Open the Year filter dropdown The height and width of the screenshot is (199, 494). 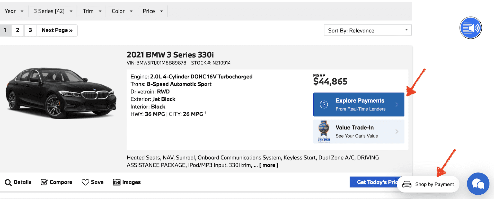coord(14,11)
